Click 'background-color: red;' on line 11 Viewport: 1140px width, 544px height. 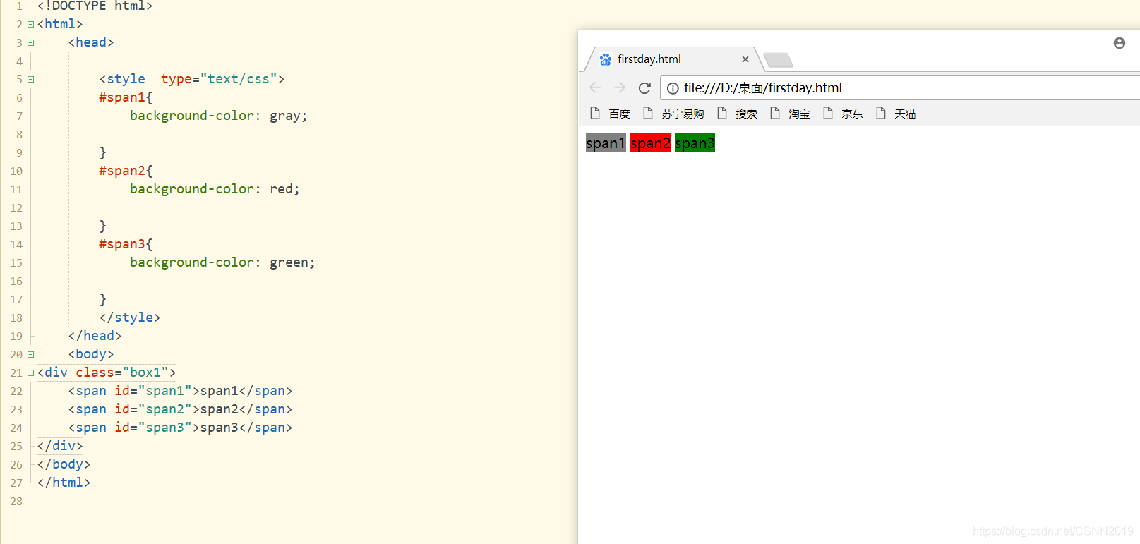point(215,189)
